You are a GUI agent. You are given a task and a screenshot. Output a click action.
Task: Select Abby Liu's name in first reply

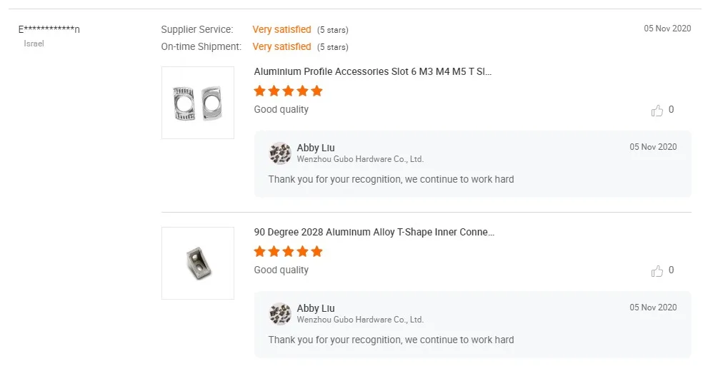coord(316,148)
